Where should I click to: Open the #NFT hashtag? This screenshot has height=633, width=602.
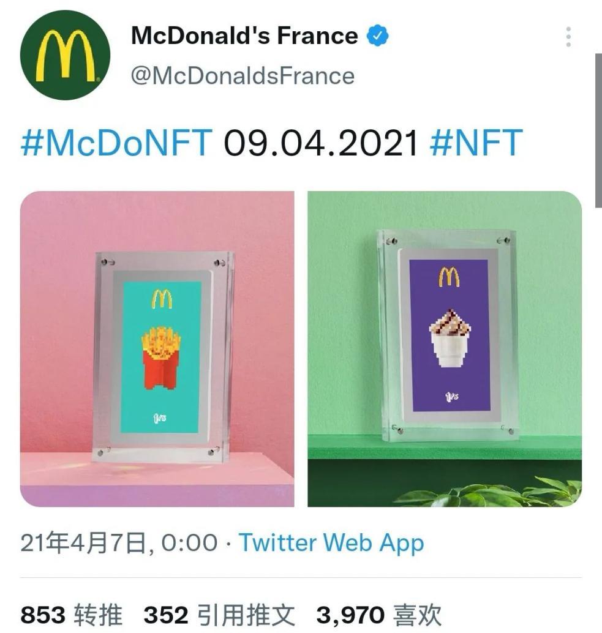pyautogui.click(x=476, y=143)
